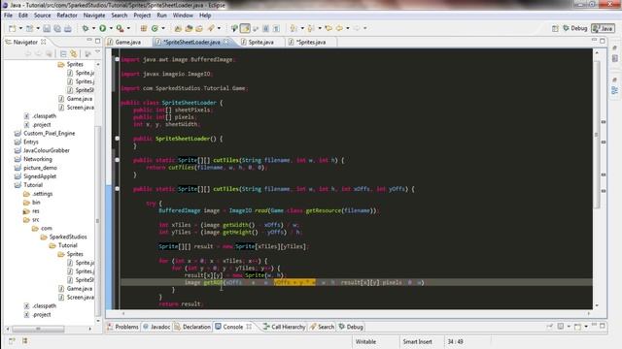Click the Search toolbar icon
The image size is (622, 349).
tap(211, 28)
